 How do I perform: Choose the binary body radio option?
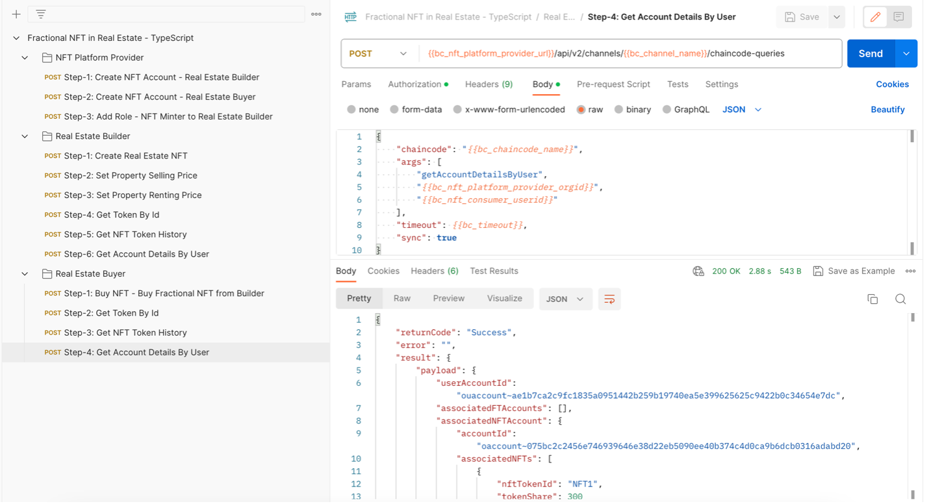(x=618, y=110)
